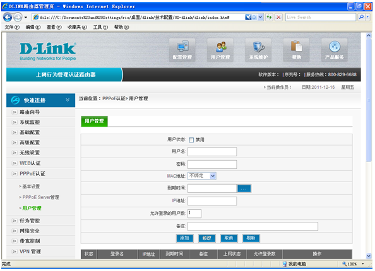The image size is (375, 271).
Task: Open the 帮助 help clipboard icon
Action: (296, 50)
